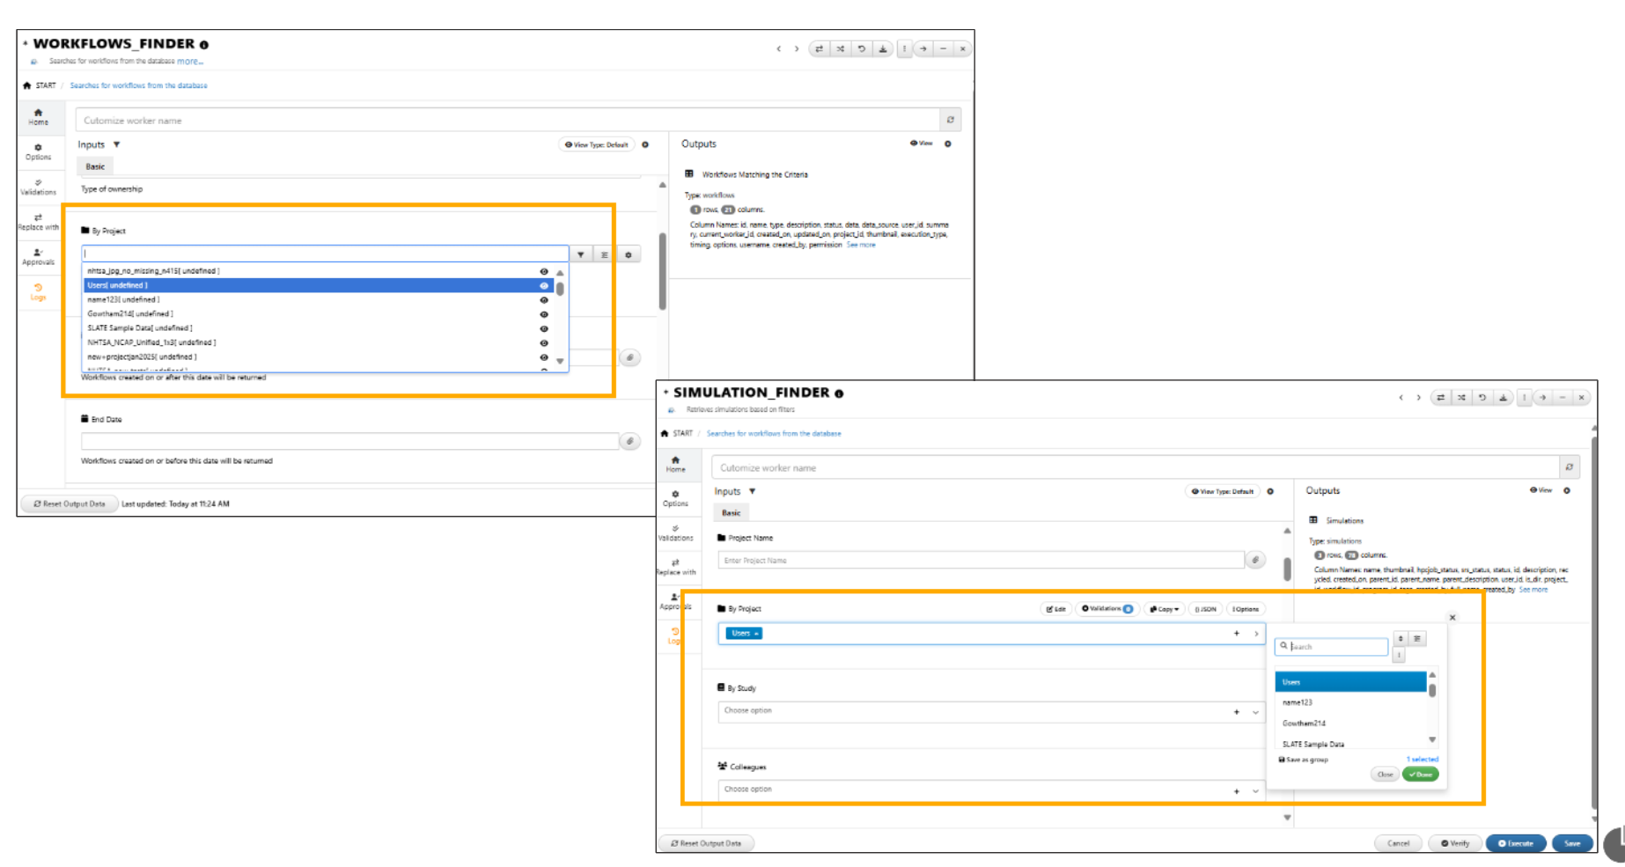Click chevron on Simulation By Project field
The width and height of the screenshot is (1625, 867).
(1255, 634)
